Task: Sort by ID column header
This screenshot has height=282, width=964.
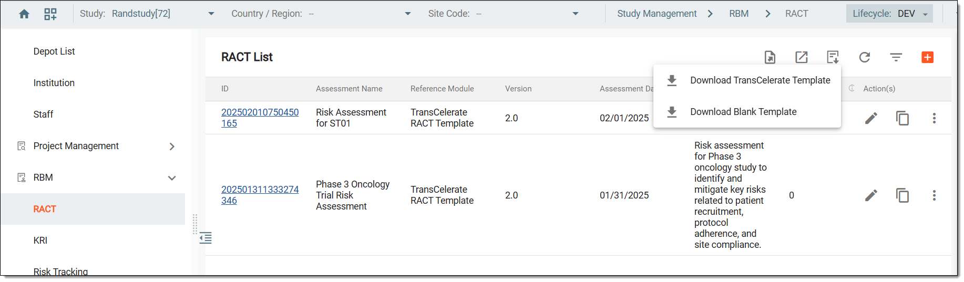Action: 225,89
